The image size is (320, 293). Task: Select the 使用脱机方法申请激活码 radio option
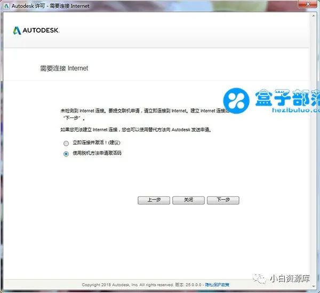66,154
